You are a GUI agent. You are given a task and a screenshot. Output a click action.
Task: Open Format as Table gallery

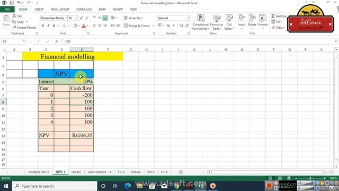pos(217,22)
